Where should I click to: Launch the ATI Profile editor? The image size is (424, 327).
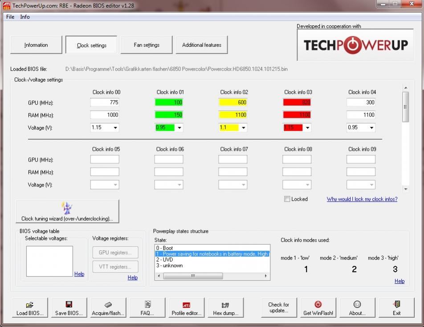point(187,307)
